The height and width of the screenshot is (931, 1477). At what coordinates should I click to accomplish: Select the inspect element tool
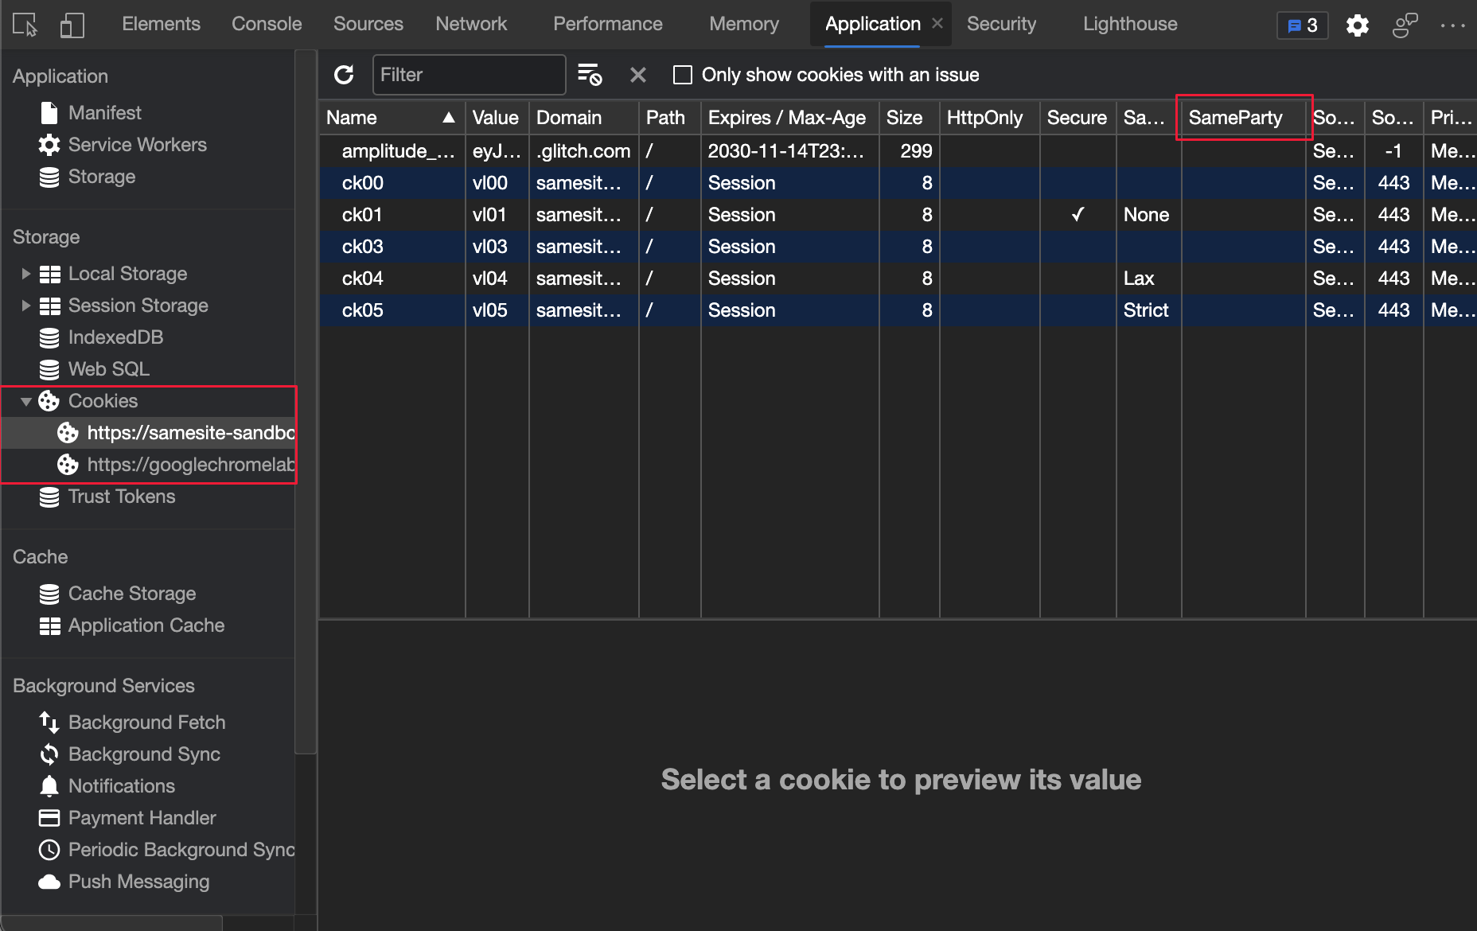(x=23, y=25)
